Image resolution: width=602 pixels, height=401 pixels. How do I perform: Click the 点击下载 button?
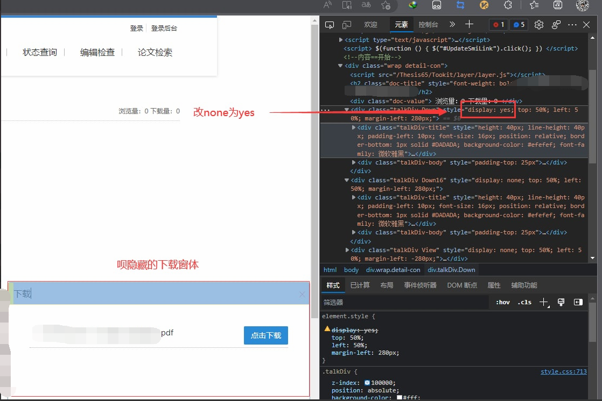click(x=265, y=335)
